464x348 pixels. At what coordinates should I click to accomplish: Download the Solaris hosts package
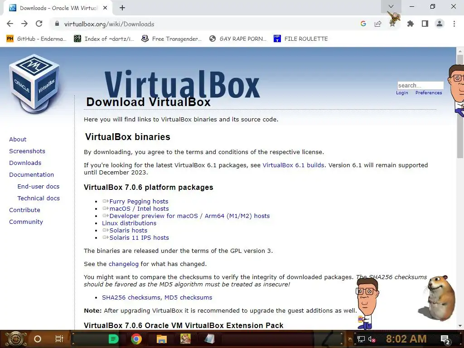tap(128, 230)
